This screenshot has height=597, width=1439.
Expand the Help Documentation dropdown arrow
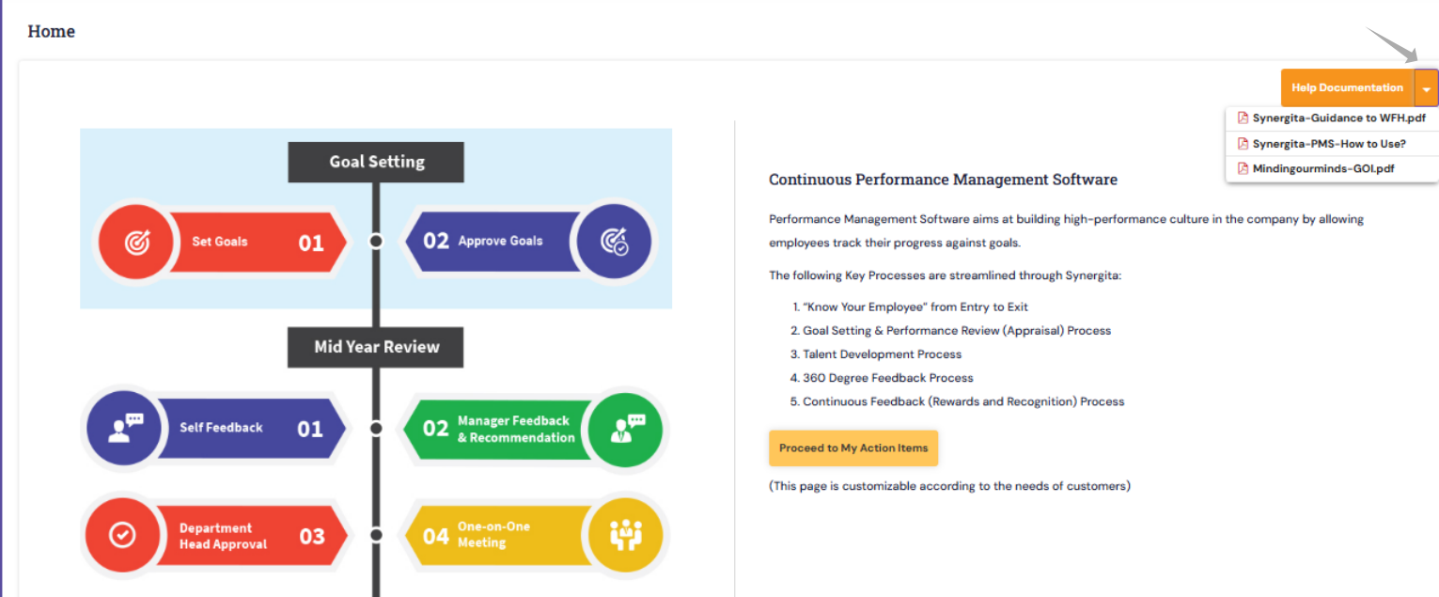[1427, 87]
